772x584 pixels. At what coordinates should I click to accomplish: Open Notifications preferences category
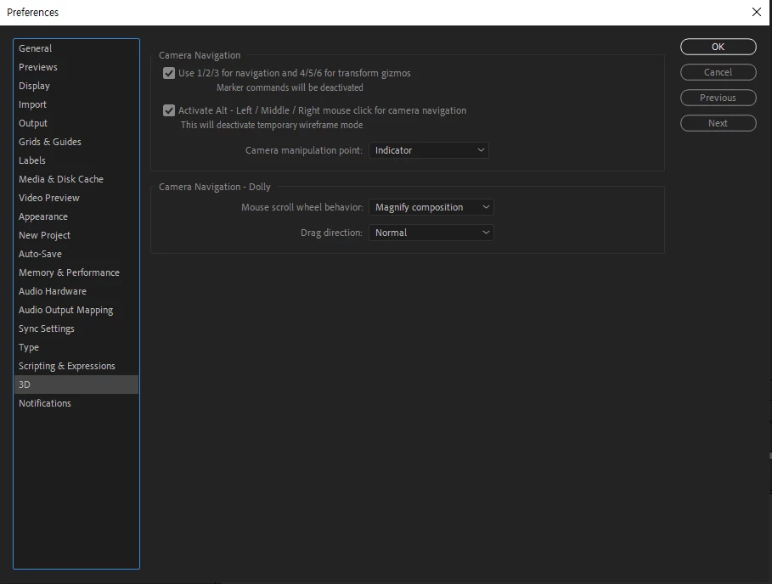pos(76,403)
